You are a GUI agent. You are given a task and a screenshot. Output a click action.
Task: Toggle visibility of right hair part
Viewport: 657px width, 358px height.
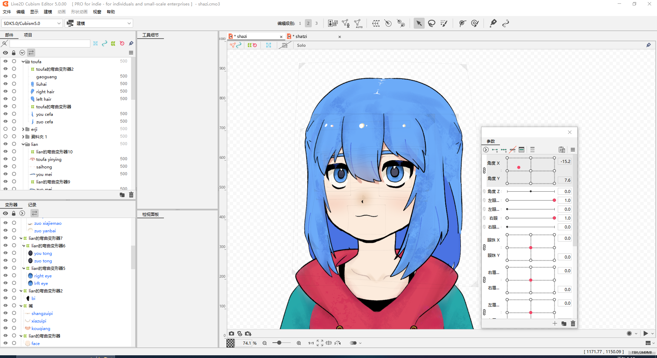5,91
